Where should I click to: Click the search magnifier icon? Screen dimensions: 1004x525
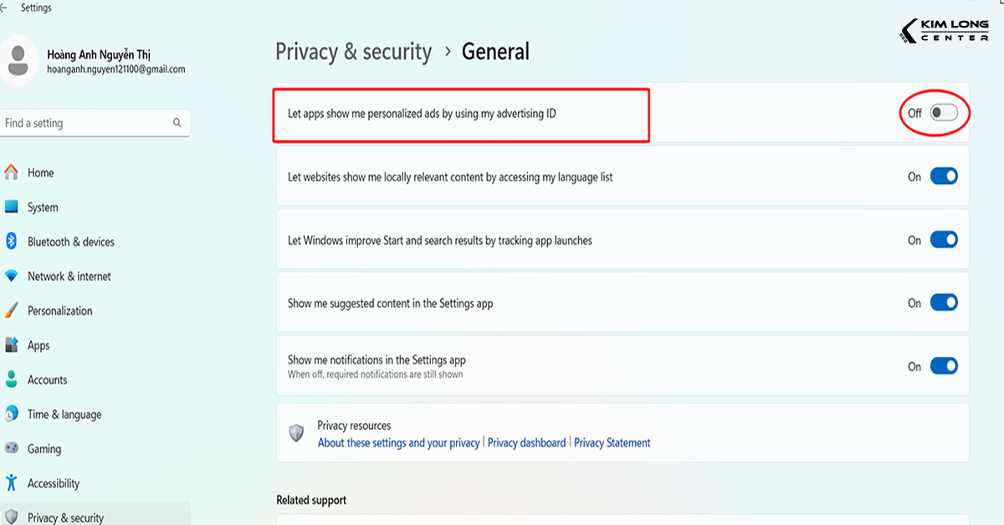coord(177,123)
